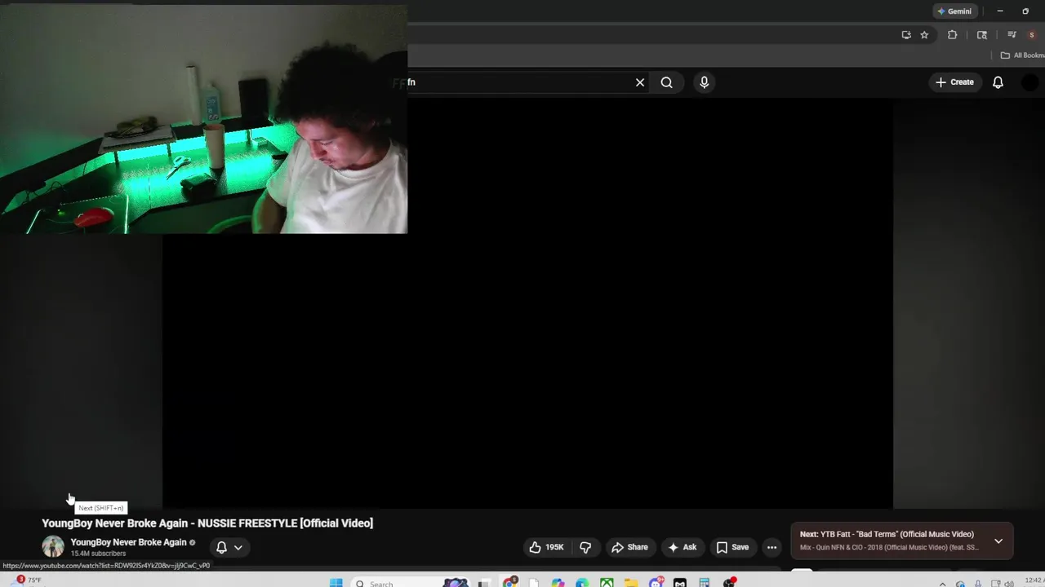
Task: Open the Chrome extensions puzzle icon
Action: 952,35
